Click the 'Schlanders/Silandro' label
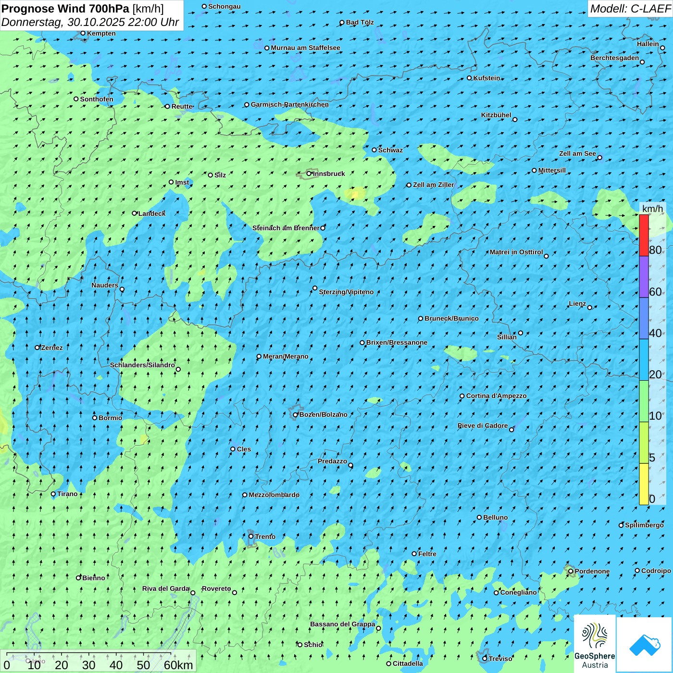The height and width of the screenshot is (673, 673). point(142,365)
